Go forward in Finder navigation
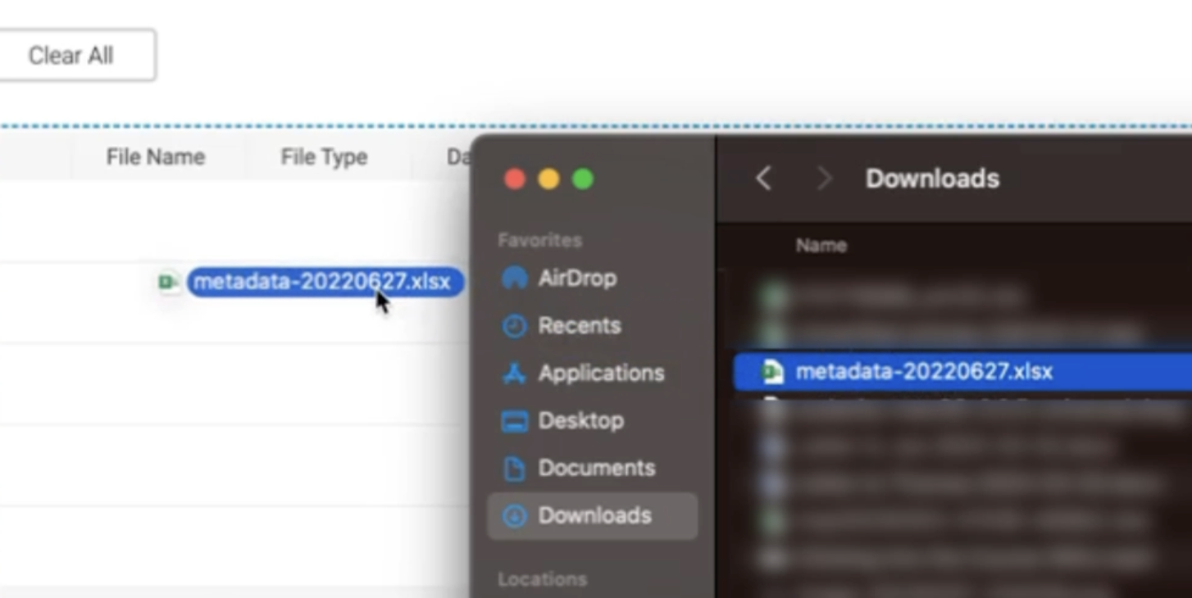This screenshot has height=598, width=1192. tap(824, 178)
